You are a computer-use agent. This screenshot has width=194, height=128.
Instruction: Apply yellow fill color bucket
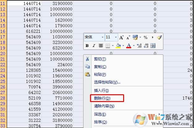[x=118, y=46]
